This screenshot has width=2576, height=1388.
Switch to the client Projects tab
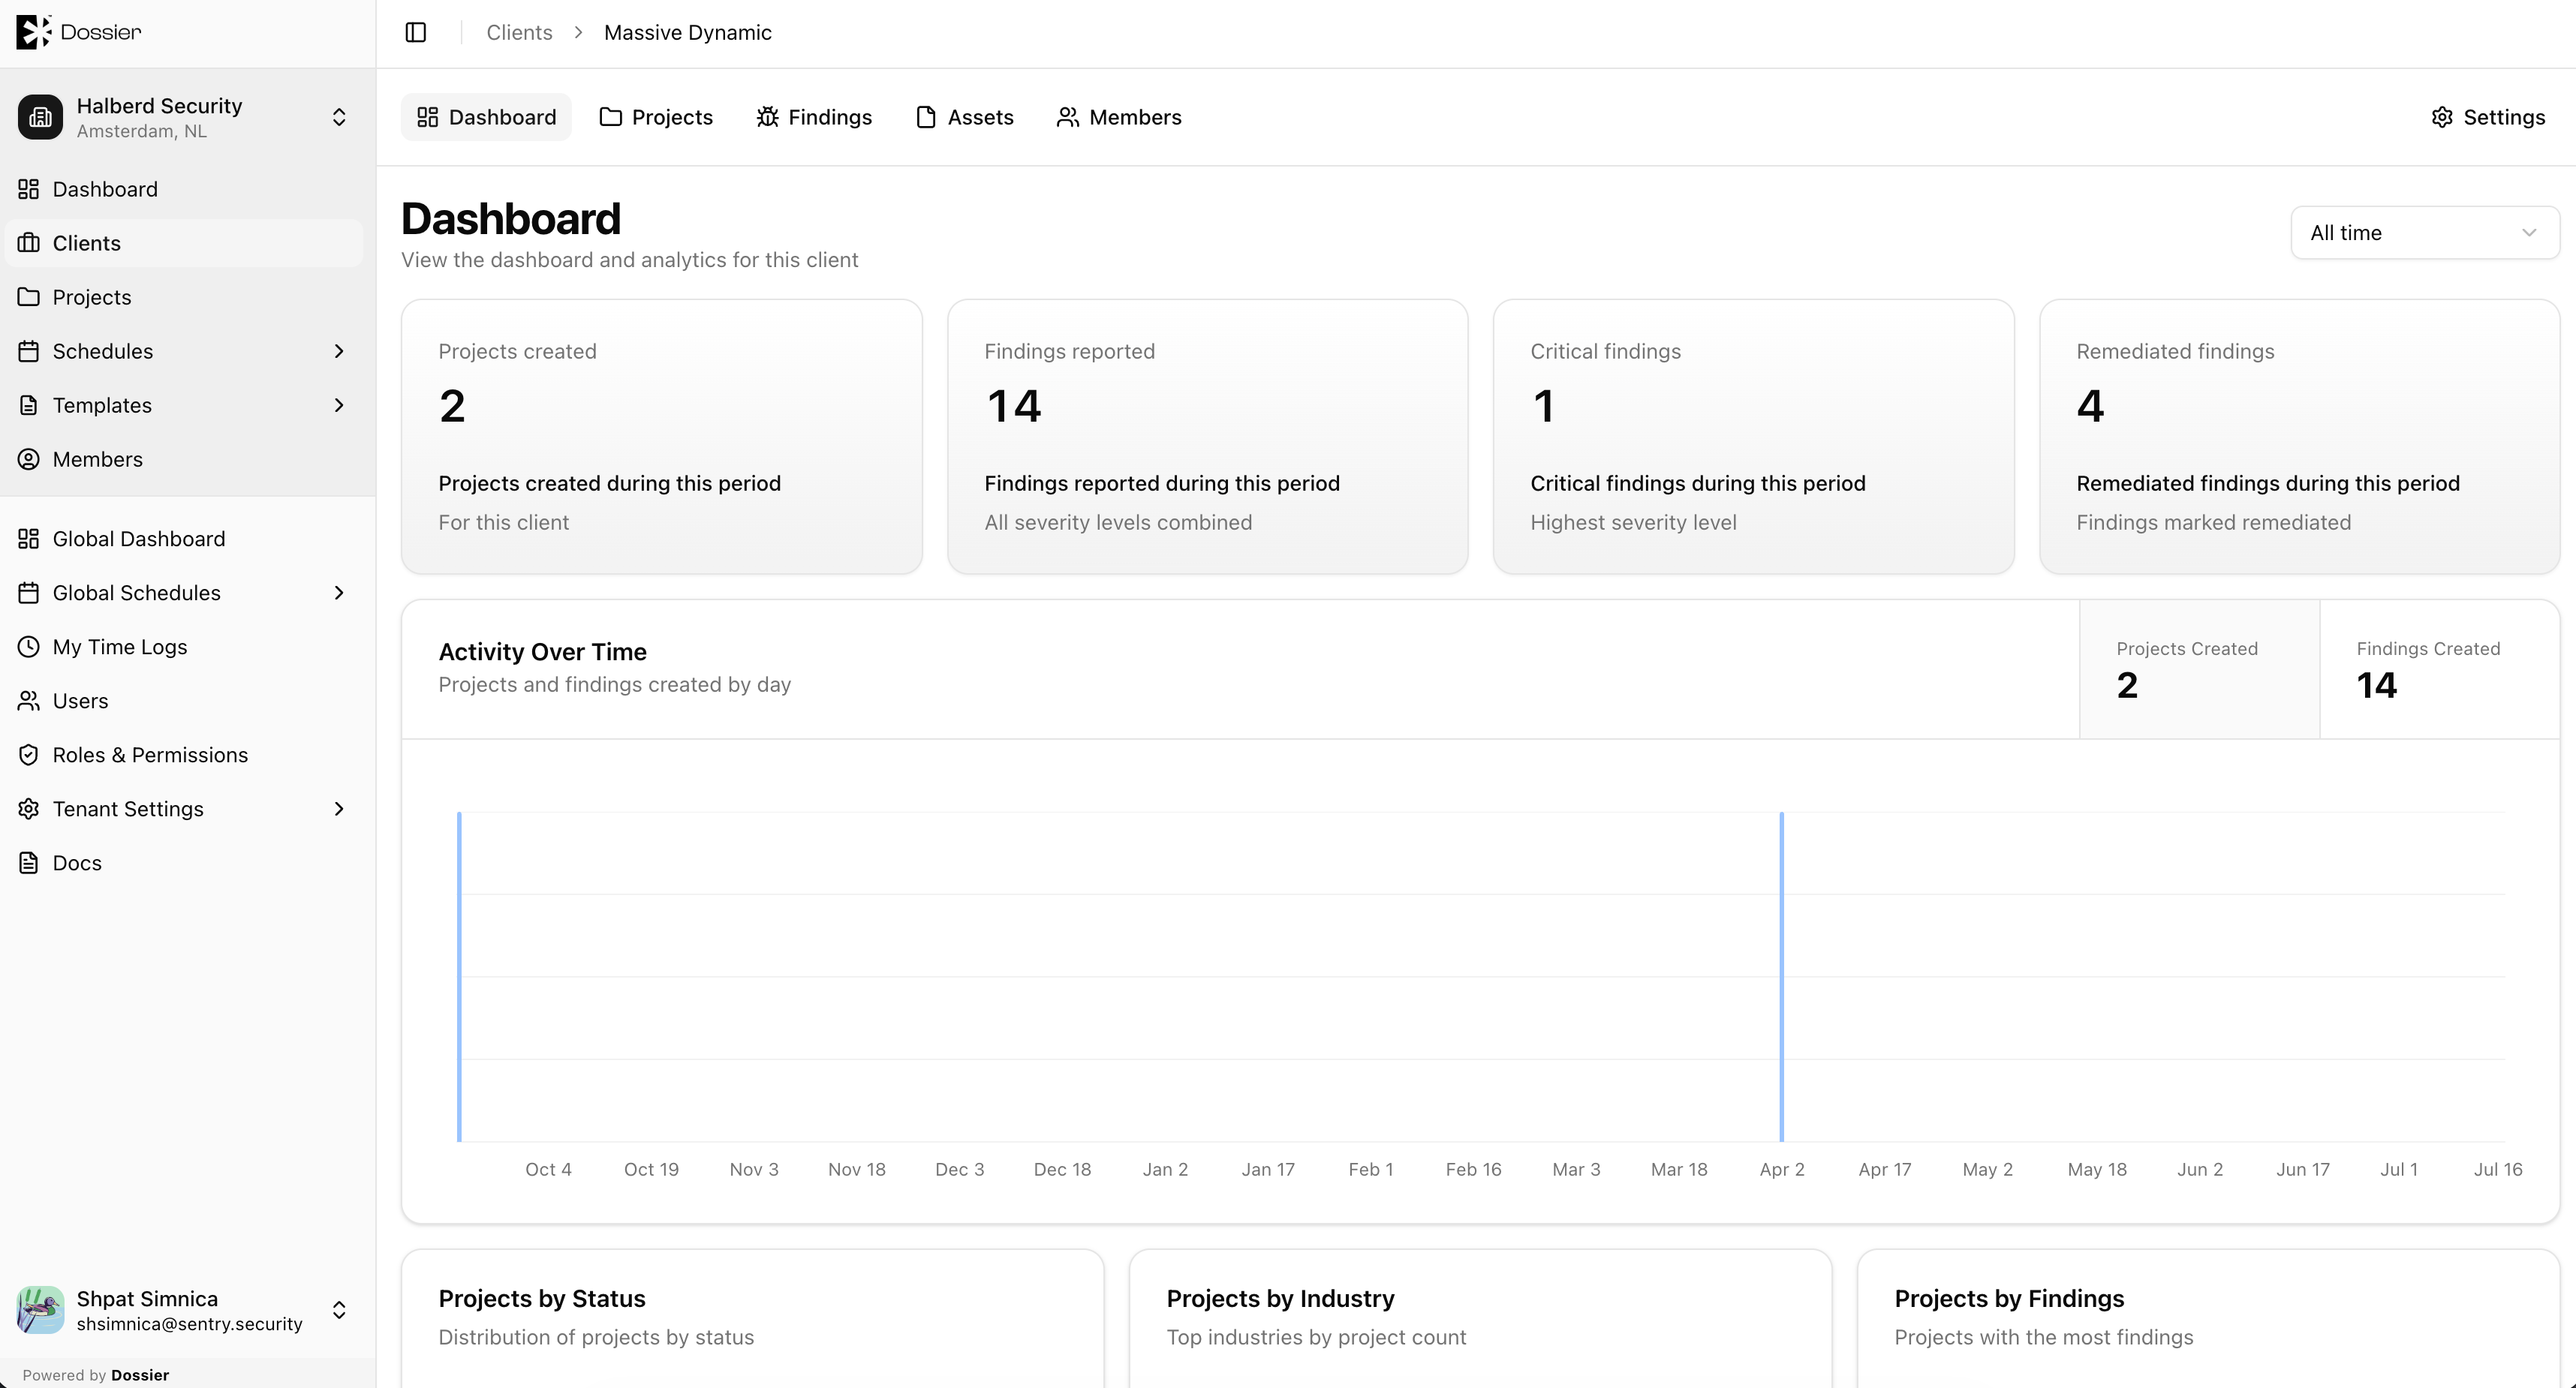click(x=656, y=117)
